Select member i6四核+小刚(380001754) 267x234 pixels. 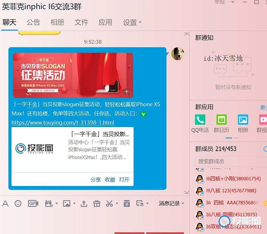tap(233, 179)
